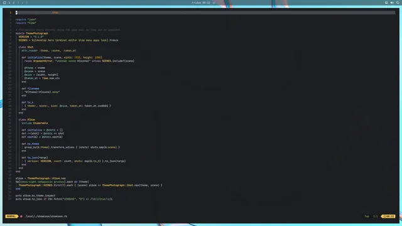Viewport: 402px width, 226px height.
Task: Click the rightmost tray icon in top bar
Action: 398,3
